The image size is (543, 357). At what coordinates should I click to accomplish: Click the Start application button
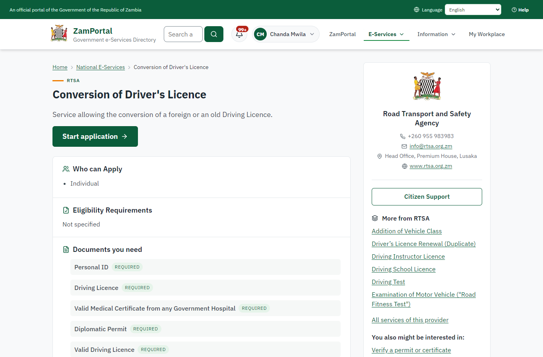tap(95, 136)
